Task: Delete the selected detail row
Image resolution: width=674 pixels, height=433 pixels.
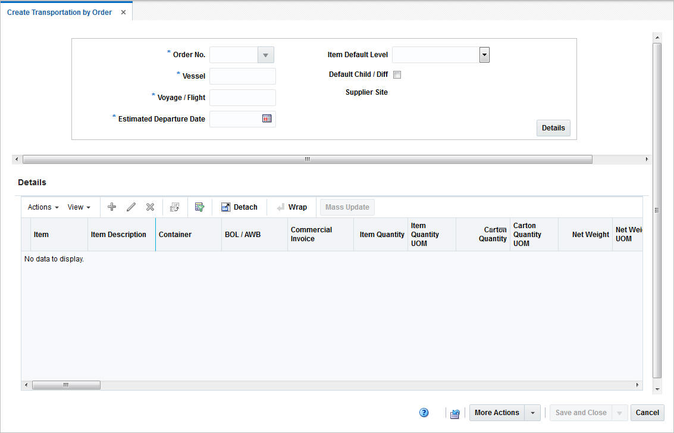Action: click(150, 207)
